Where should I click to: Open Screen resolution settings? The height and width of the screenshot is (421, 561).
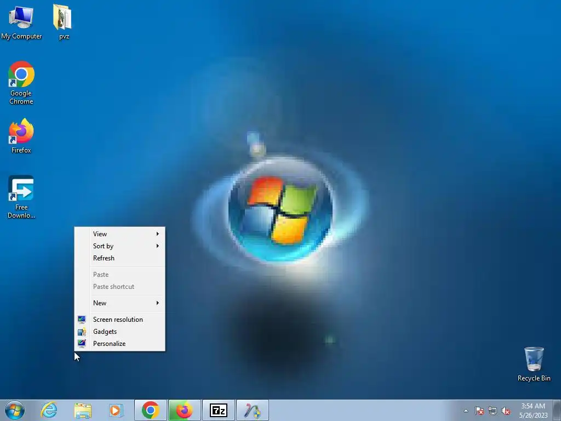click(120, 320)
